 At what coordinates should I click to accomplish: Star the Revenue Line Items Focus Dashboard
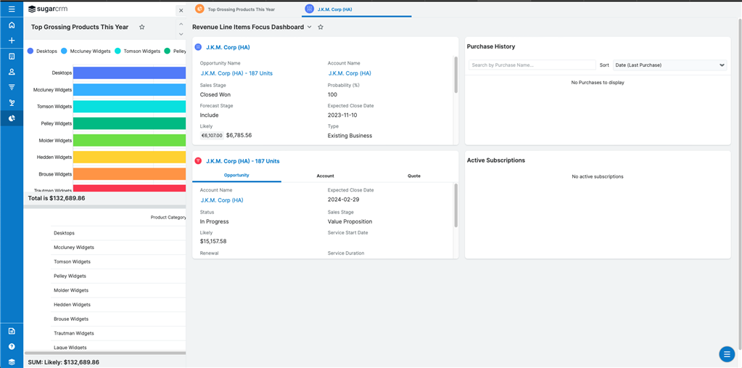click(321, 28)
